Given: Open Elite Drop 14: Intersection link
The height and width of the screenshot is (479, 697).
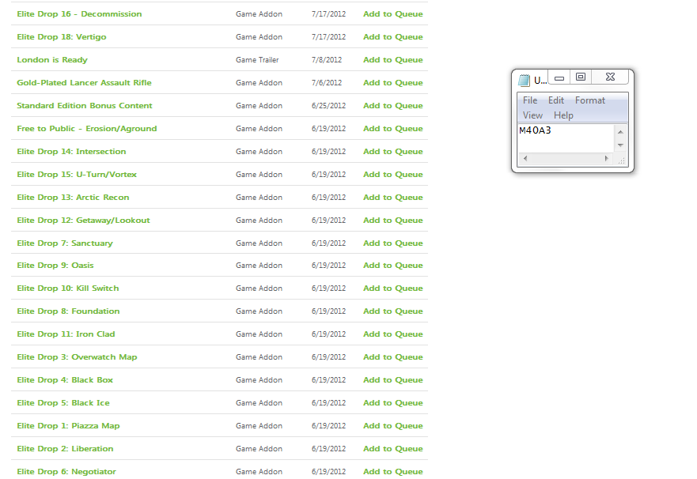Looking at the screenshot, I should coord(71,152).
